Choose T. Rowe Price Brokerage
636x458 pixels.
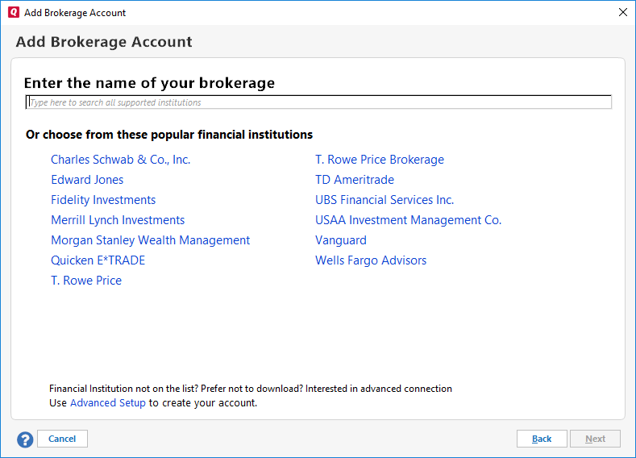tap(379, 160)
